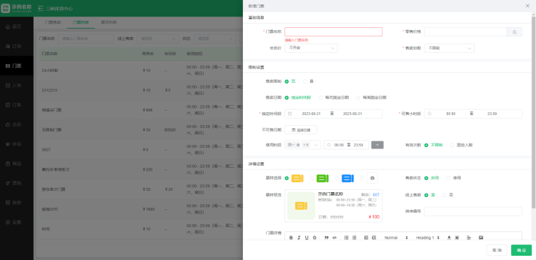Switch to the 门票列表 tab
This screenshot has width=536, height=260.
coord(81,23)
